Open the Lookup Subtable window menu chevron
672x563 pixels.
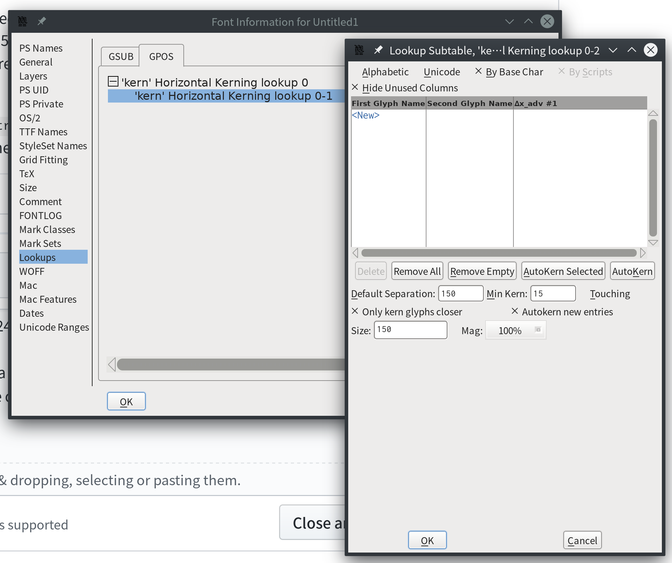point(613,51)
